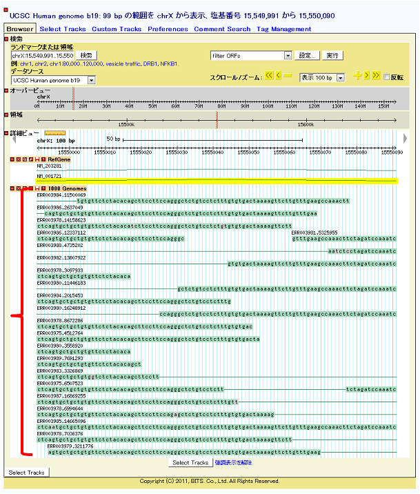Click the 50 bp scale bar

click(212, 140)
